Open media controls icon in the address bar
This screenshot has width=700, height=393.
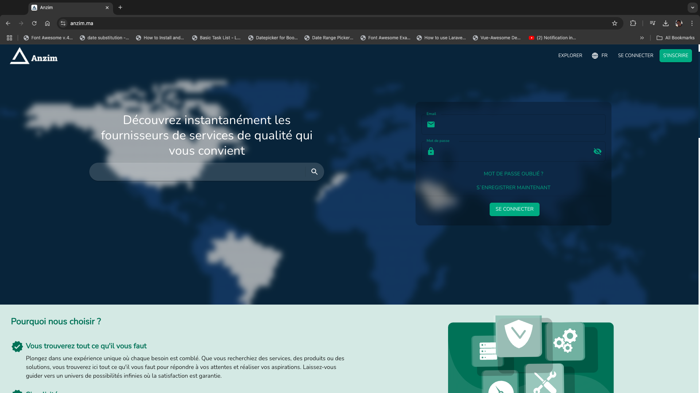click(x=652, y=23)
